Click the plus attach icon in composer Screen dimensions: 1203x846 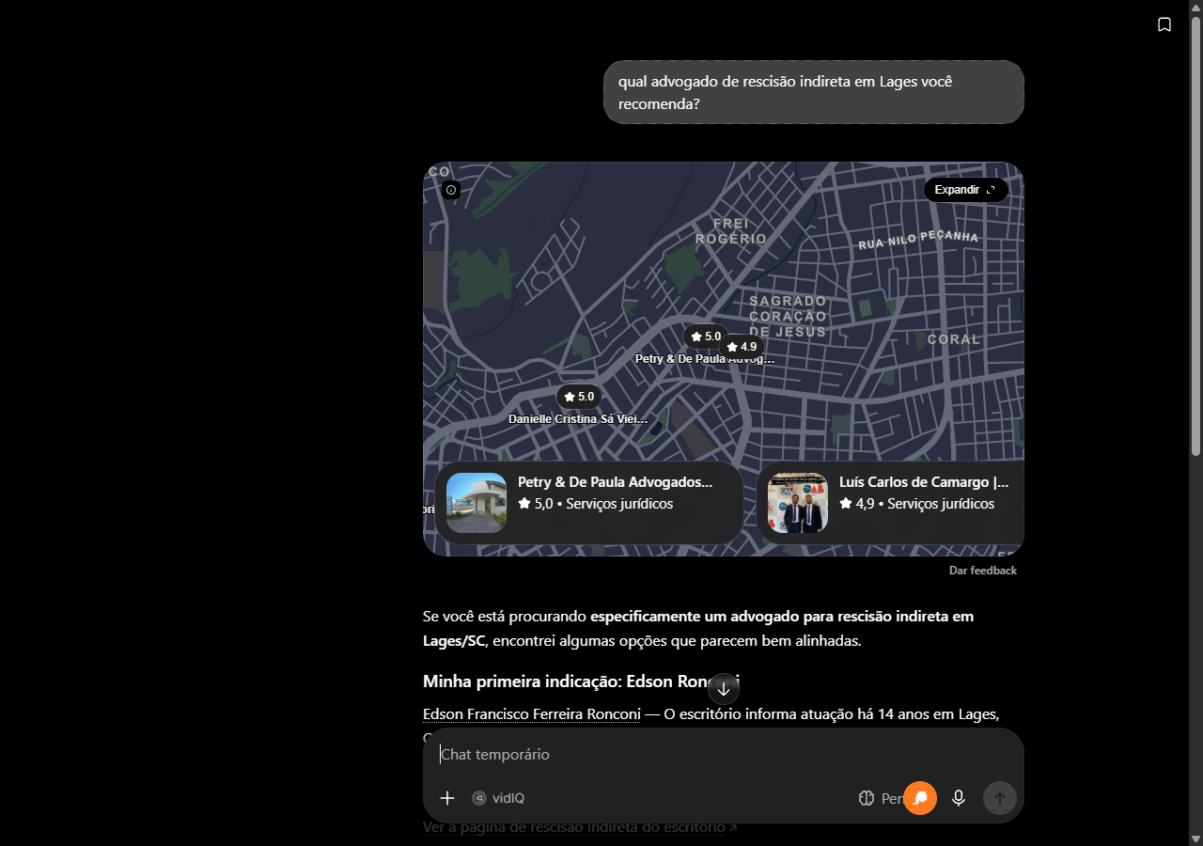[x=447, y=798]
